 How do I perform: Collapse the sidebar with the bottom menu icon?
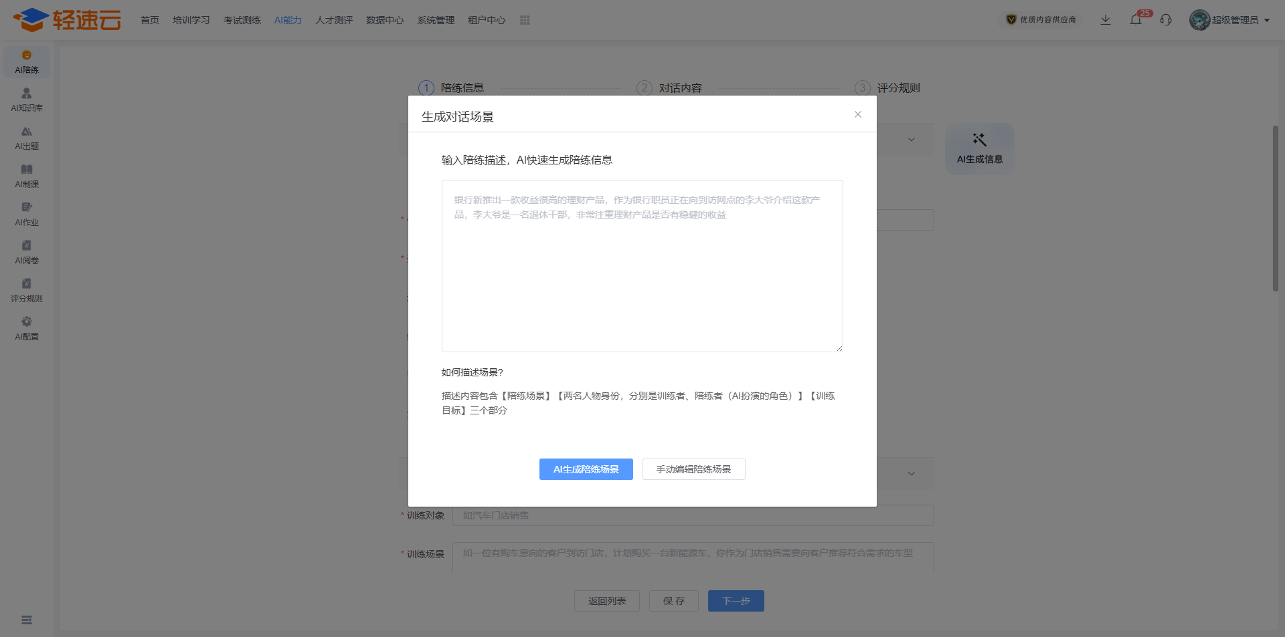pyautogui.click(x=27, y=620)
